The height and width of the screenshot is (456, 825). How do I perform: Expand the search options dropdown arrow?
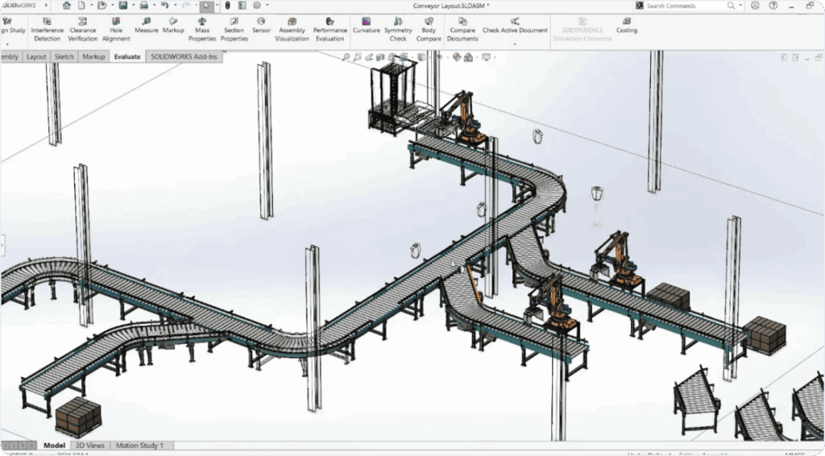coord(740,6)
